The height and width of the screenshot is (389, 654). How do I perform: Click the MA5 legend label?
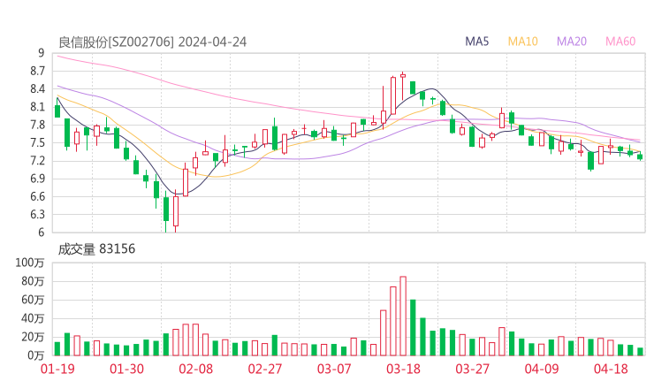point(476,42)
